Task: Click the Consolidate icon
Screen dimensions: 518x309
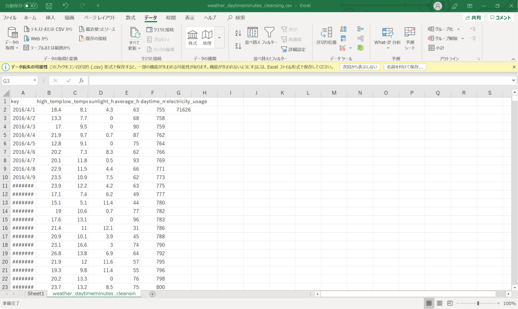Action: (x=360, y=29)
